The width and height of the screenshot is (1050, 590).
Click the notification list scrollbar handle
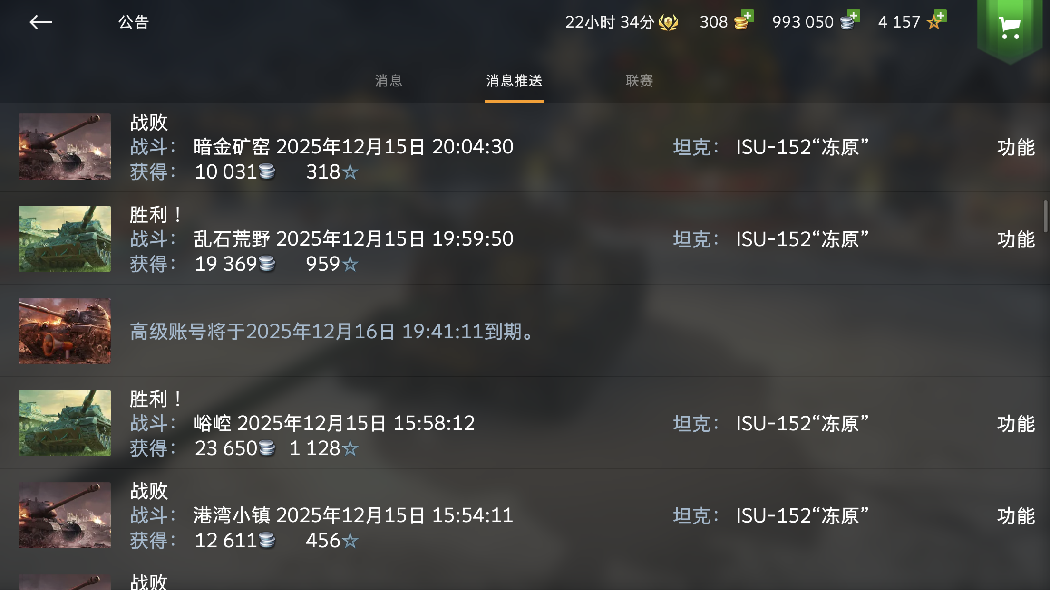click(1045, 217)
